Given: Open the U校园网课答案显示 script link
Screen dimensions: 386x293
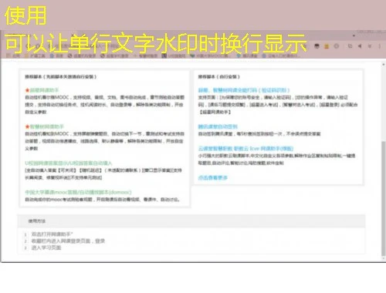Looking at the screenshot, I should coord(69,163).
